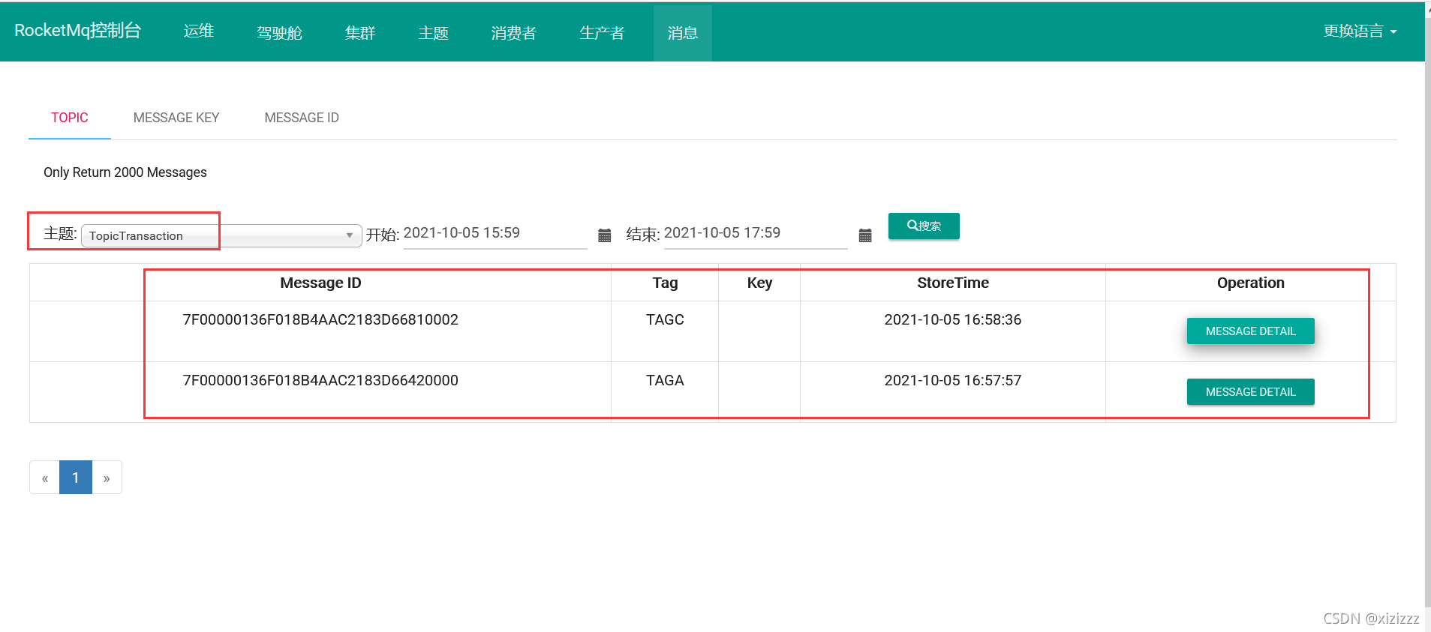
Task: Select the 消息 message nav item
Action: pyautogui.click(x=683, y=32)
